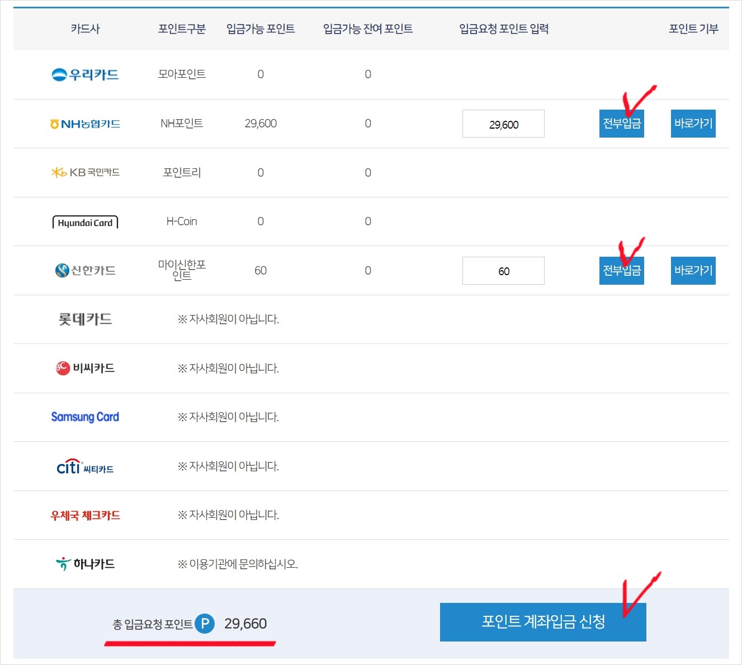Click the citi 씨티카드 logo
742x665 pixels.
click(x=85, y=466)
